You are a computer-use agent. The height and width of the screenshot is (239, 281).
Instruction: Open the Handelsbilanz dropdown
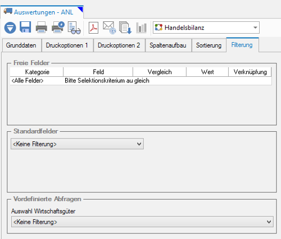[255, 27]
